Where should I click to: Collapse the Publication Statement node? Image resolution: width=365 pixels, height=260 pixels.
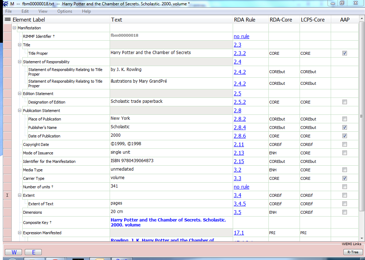click(20, 111)
